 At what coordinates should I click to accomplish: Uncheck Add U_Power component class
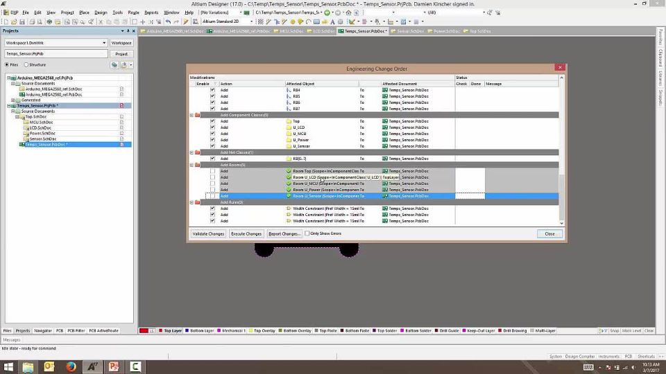[212, 139]
